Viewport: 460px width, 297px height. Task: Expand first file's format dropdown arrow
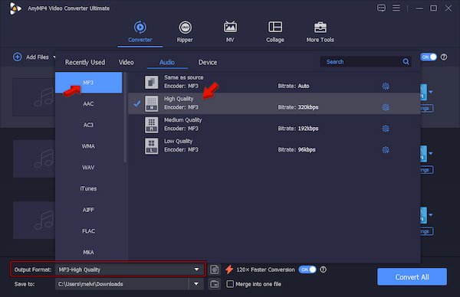(431, 92)
